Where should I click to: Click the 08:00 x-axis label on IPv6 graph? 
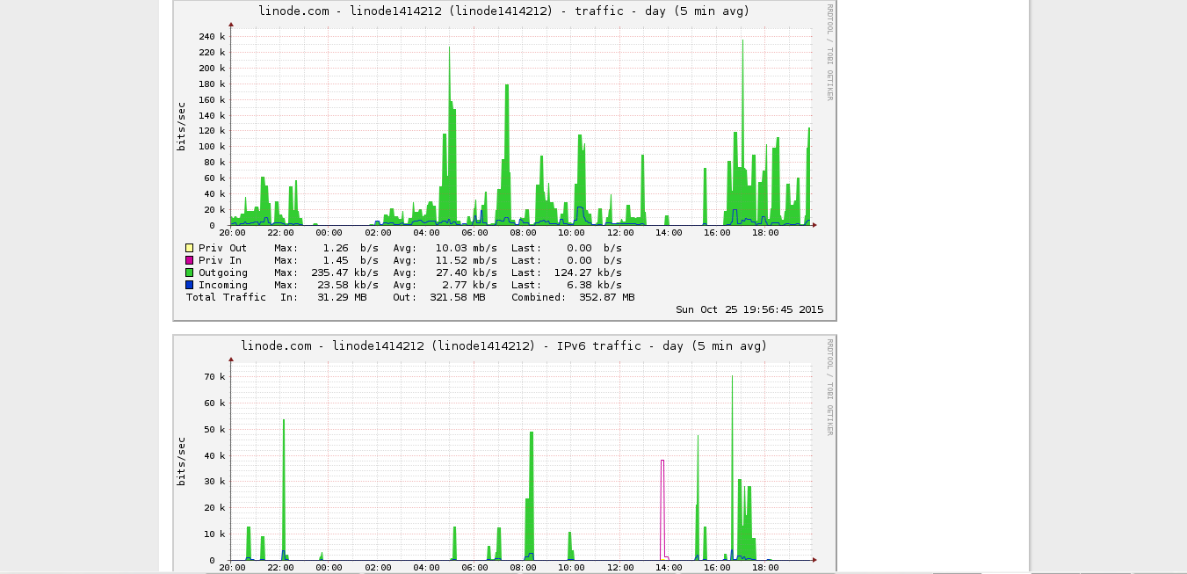[523, 568]
